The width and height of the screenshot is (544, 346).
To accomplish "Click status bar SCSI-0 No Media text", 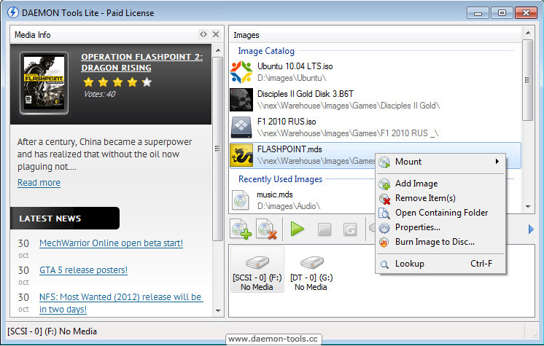I will coord(52,331).
